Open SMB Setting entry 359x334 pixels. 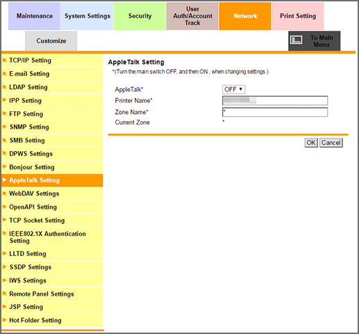pos(52,141)
